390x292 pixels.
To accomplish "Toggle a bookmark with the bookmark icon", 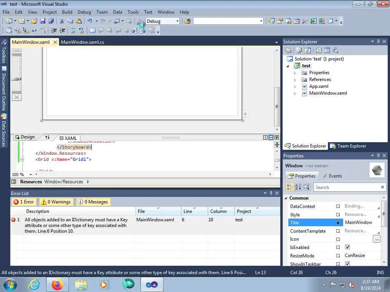I will click(x=92, y=30).
